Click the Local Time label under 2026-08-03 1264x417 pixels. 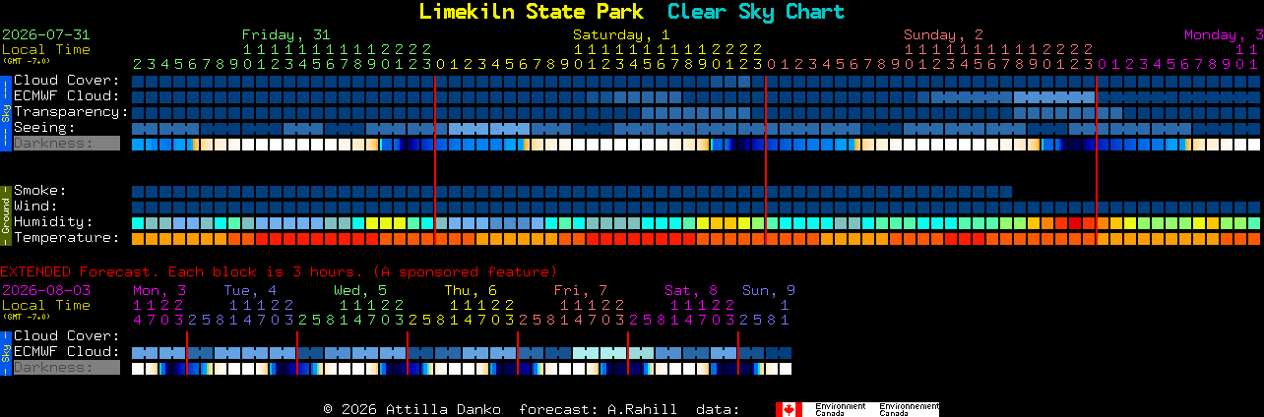[45, 305]
